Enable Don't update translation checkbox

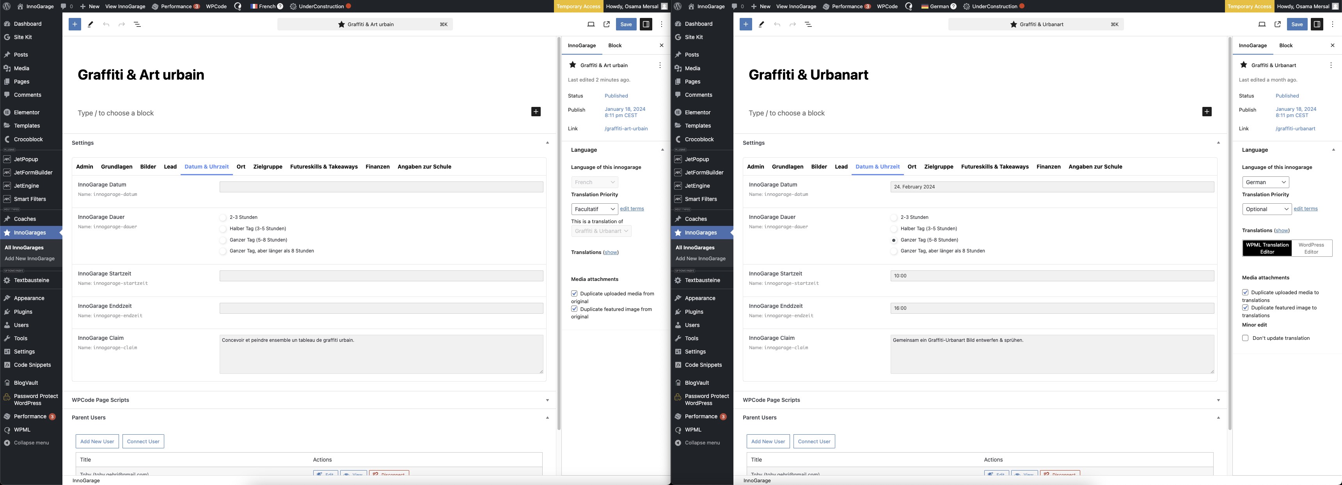[x=1245, y=338]
